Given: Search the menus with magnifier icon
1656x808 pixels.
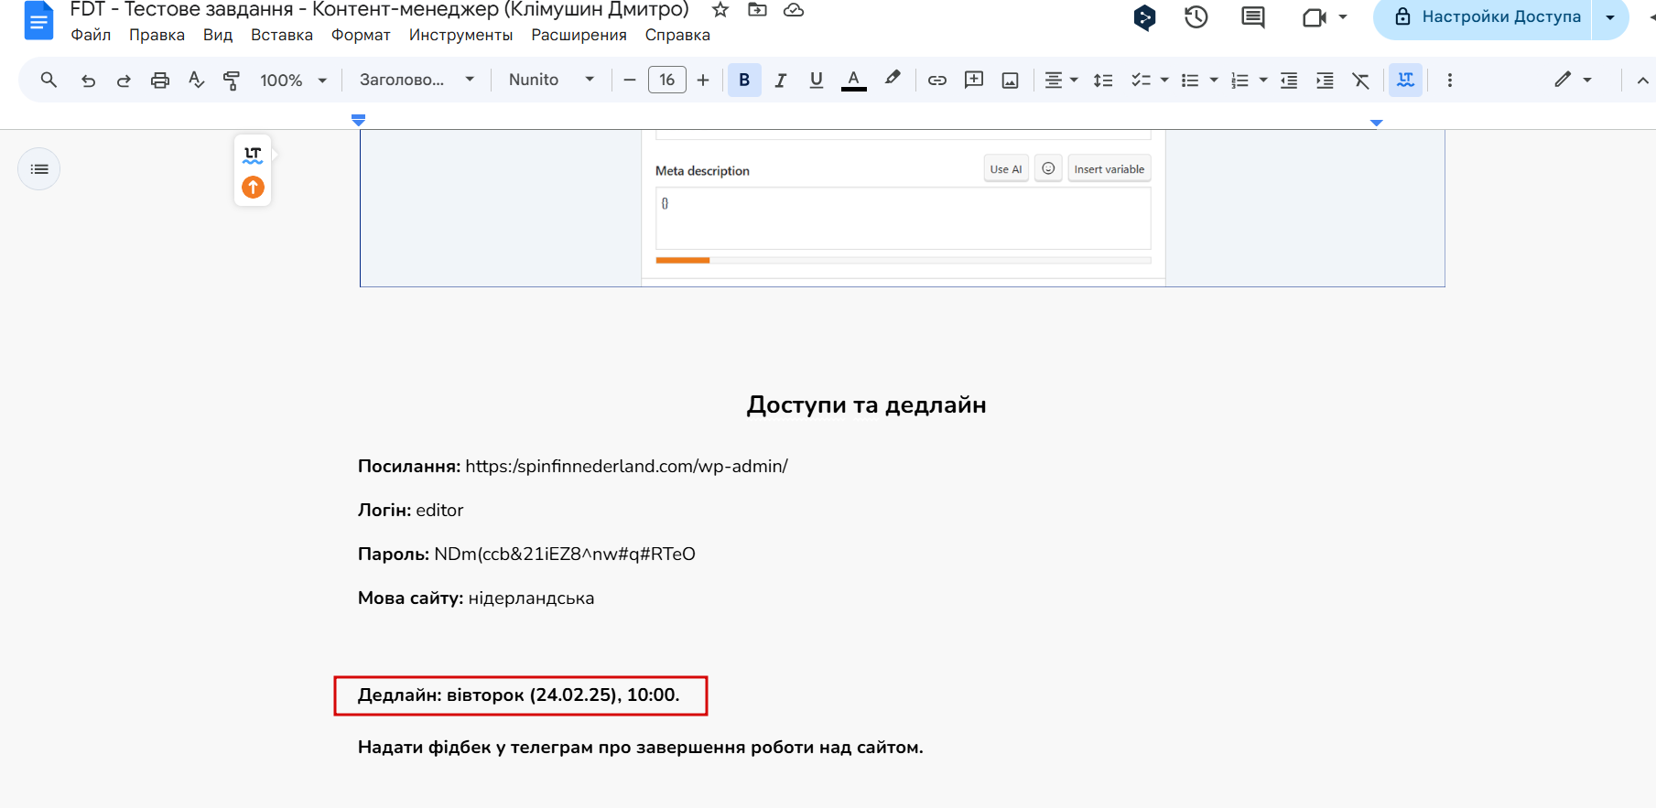Looking at the screenshot, I should coord(49,80).
